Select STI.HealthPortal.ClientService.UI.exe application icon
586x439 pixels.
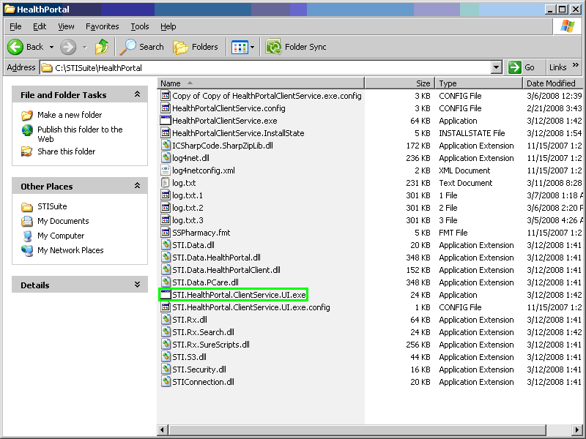point(166,295)
